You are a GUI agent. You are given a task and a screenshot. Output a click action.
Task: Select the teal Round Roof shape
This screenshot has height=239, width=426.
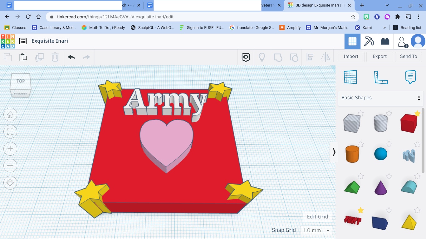409,187
